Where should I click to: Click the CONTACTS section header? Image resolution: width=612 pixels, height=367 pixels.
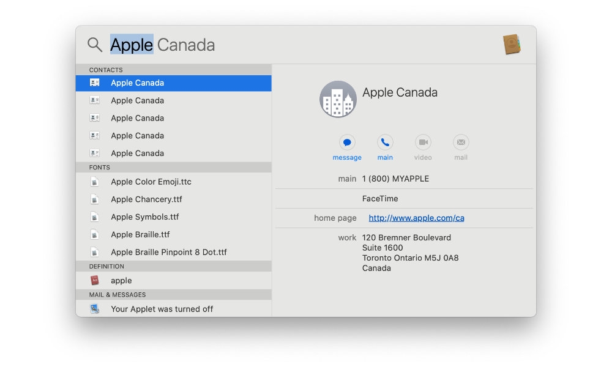click(x=105, y=70)
